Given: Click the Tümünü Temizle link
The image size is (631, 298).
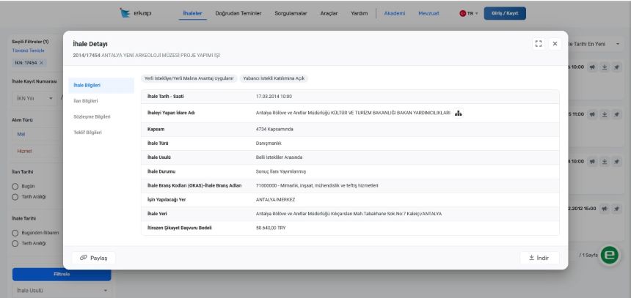Looking at the screenshot, I should click(28, 51).
